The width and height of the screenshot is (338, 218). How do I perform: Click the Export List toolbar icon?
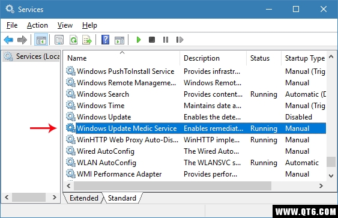(87, 40)
